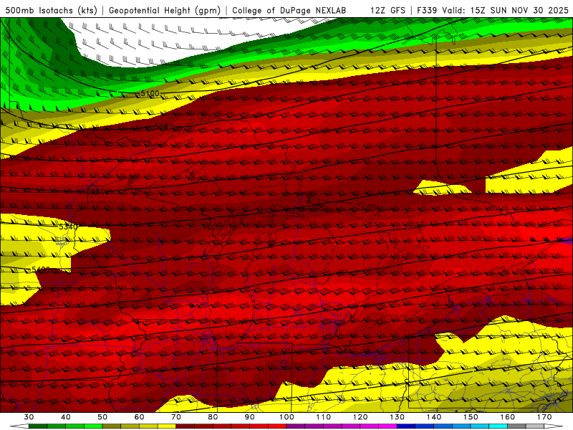Click the 130 value on the color scale
The width and height of the screenshot is (573, 430).
[397, 417]
